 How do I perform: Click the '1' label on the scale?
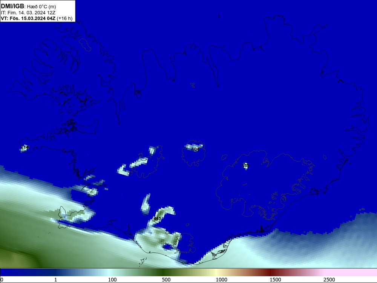(55, 280)
